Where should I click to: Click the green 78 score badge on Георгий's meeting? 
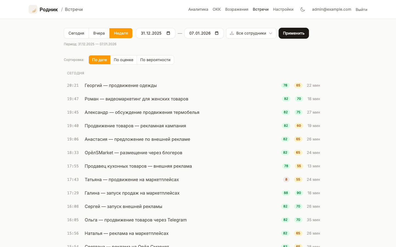(x=285, y=85)
